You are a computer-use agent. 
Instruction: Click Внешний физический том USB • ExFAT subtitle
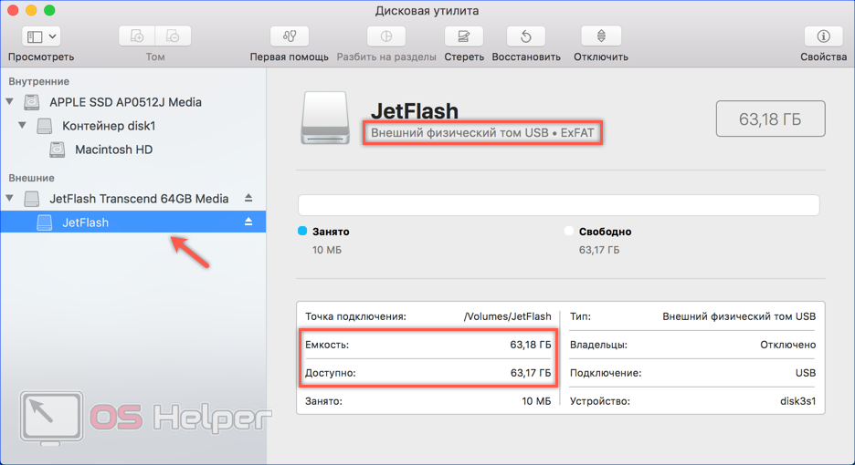[x=482, y=133]
